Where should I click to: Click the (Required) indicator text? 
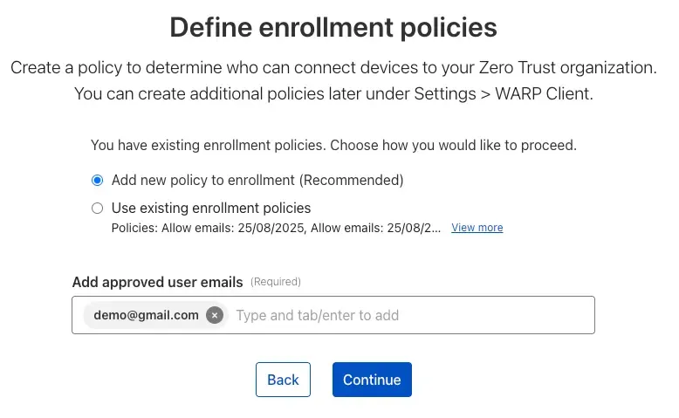276,282
